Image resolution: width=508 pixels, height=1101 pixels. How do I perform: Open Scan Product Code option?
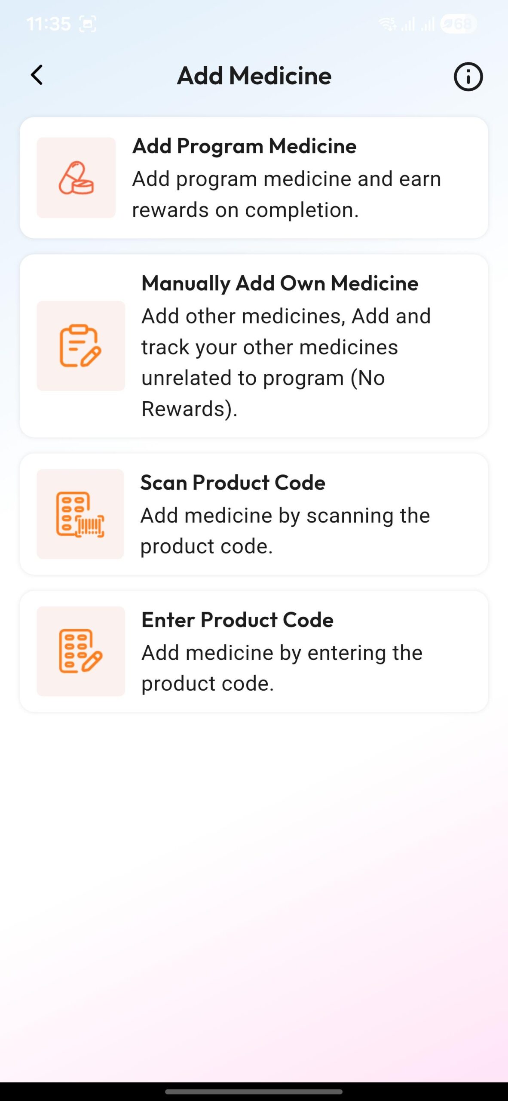233,483
